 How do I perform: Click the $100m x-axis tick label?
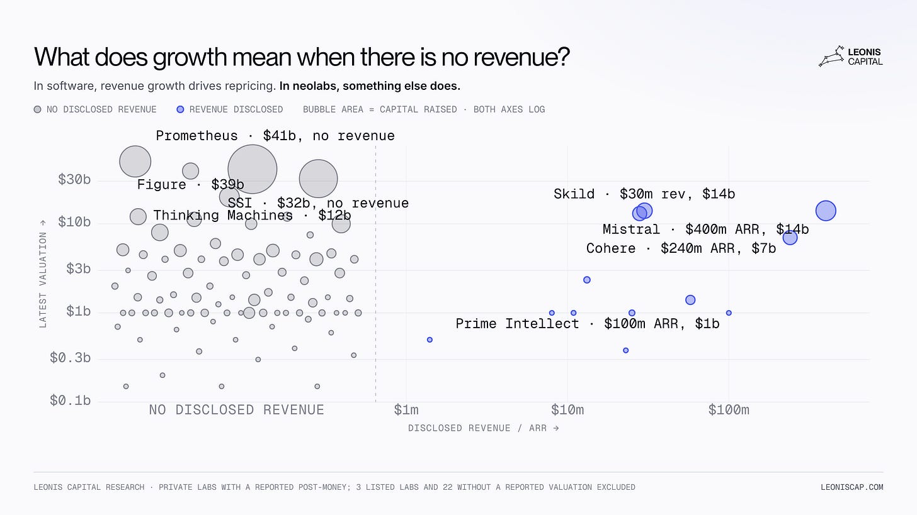[729, 410]
